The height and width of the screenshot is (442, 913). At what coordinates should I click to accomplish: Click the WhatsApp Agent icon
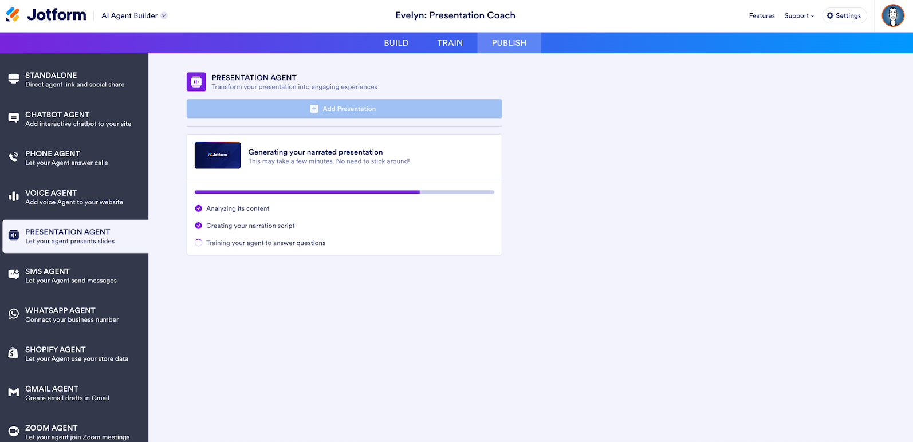point(14,314)
